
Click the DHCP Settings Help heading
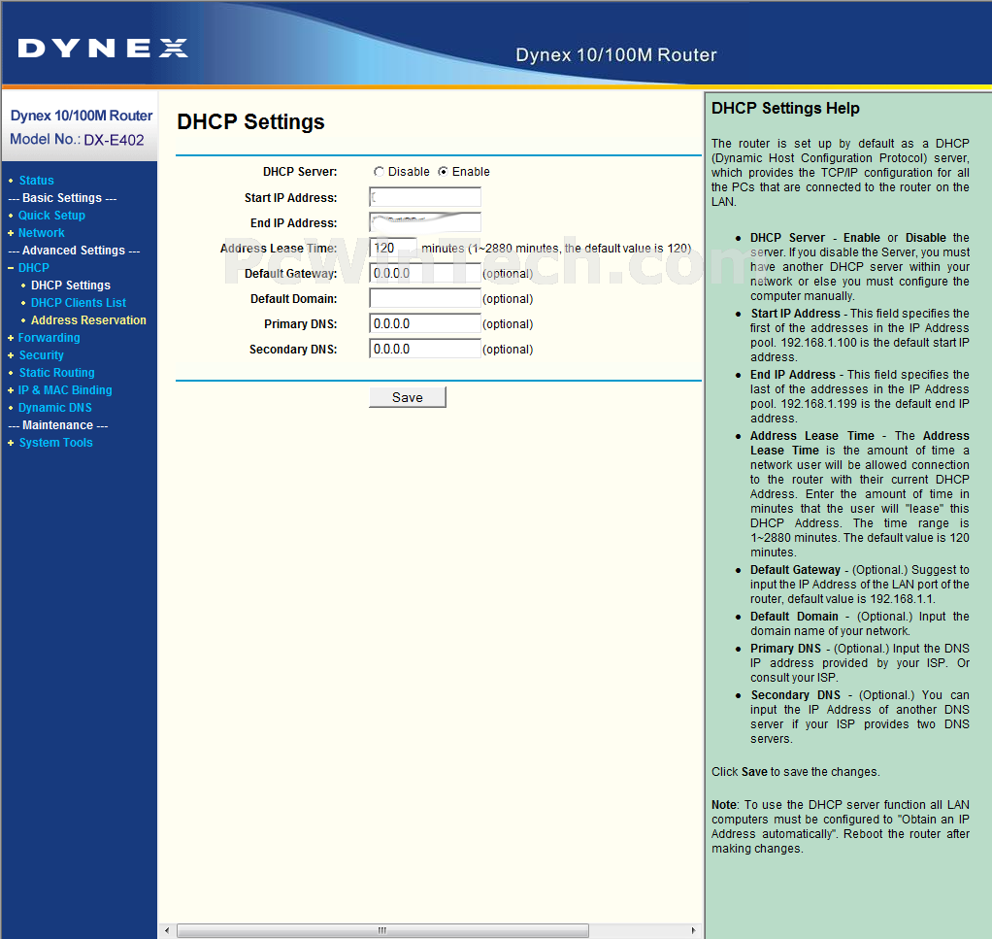point(785,108)
